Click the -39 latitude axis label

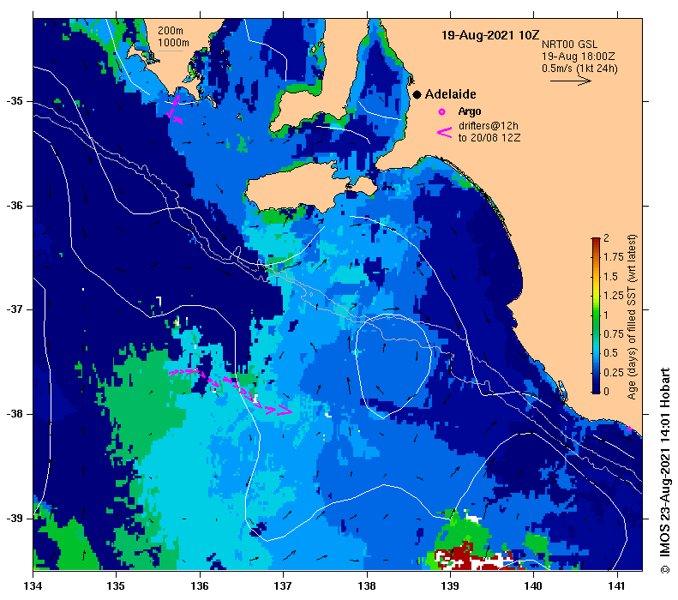pos(15,519)
